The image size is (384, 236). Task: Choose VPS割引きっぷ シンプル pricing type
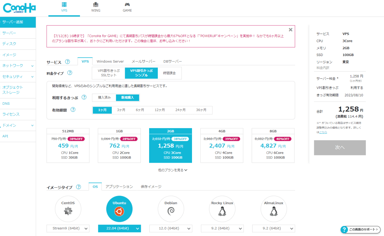(141, 73)
